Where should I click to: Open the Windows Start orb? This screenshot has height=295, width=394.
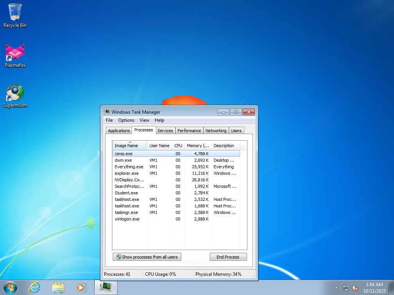click(10, 287)
